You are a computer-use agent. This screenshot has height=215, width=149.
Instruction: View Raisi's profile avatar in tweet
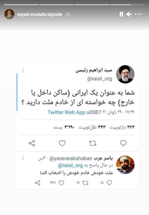pos(125,74)
